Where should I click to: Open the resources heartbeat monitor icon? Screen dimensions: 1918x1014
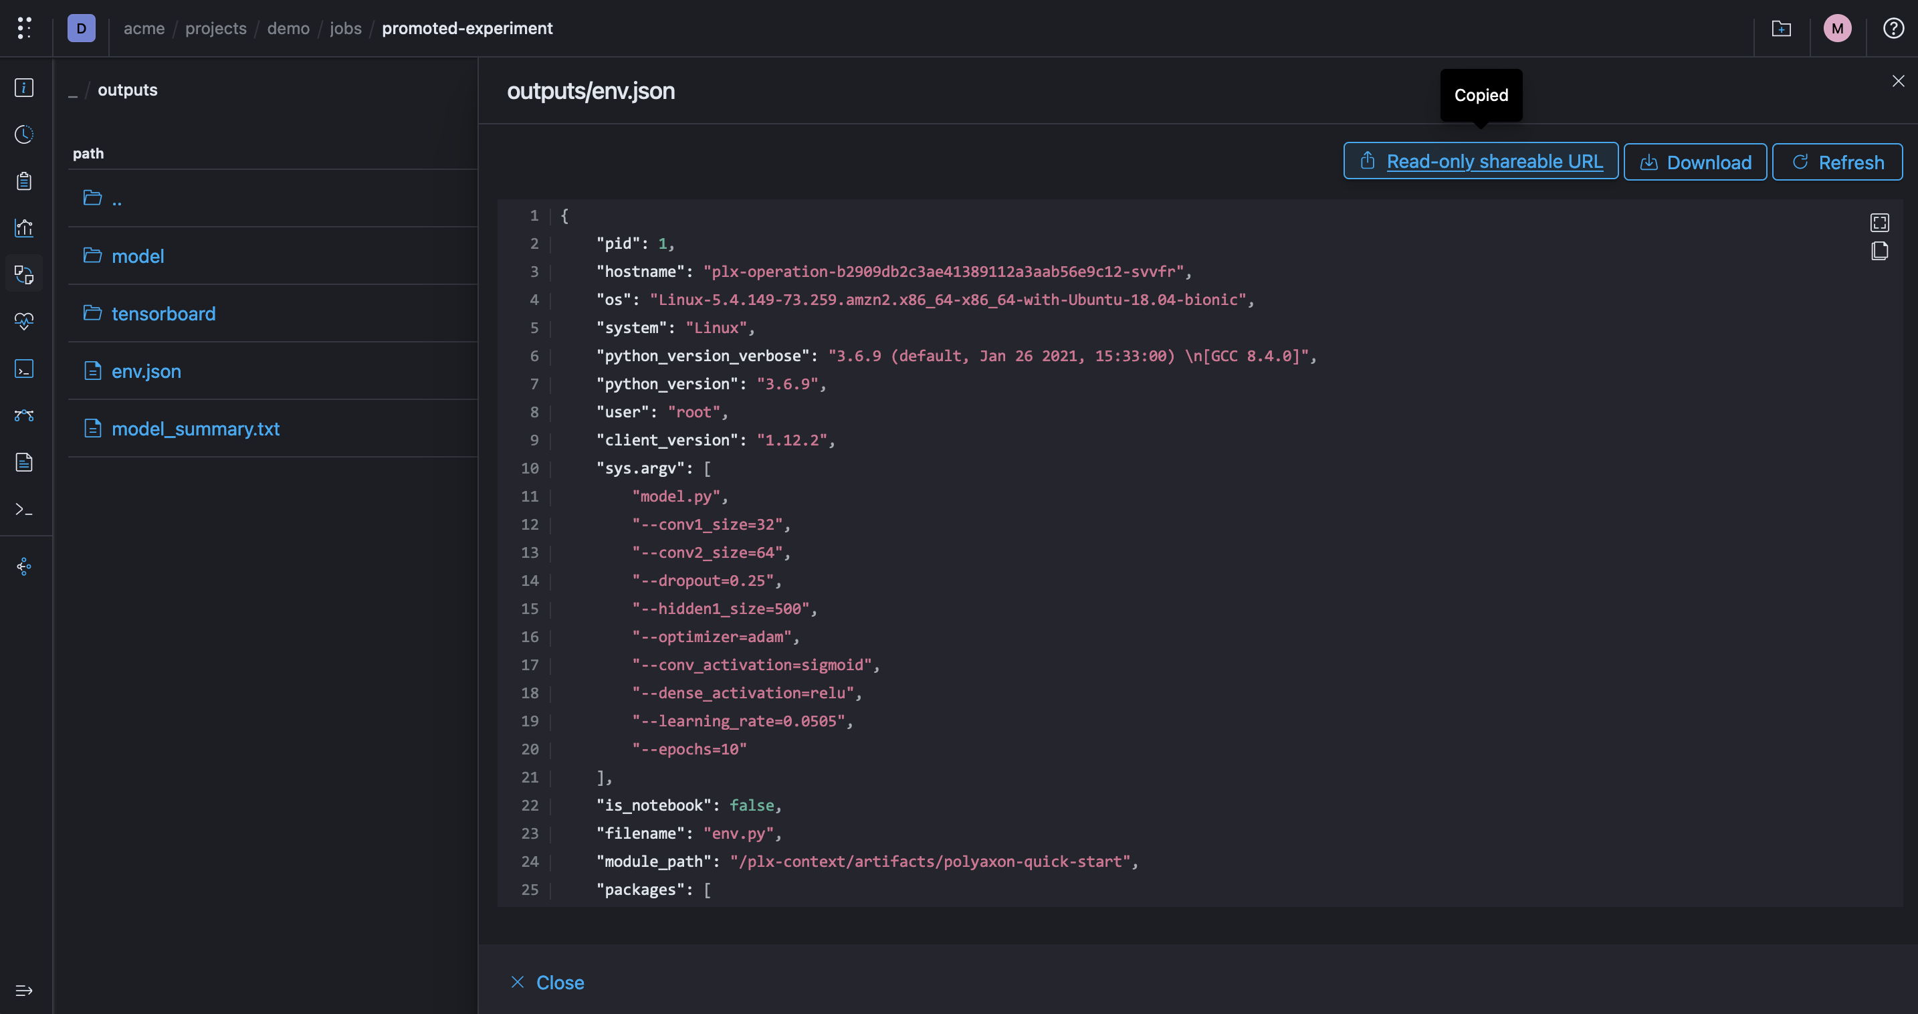pos(24,321)
